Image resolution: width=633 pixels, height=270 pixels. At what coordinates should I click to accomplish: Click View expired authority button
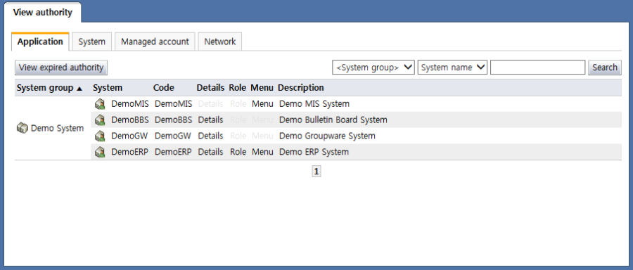coord(61,67)
